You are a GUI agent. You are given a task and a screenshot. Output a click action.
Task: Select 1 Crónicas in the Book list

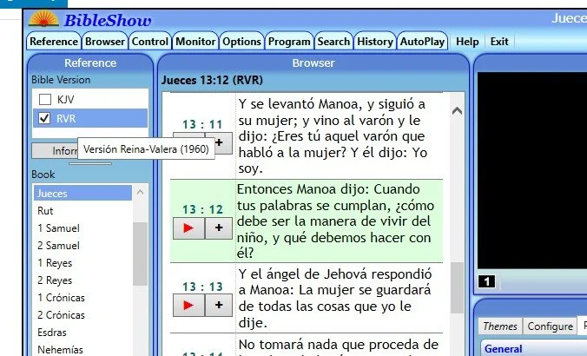(82, 298)
